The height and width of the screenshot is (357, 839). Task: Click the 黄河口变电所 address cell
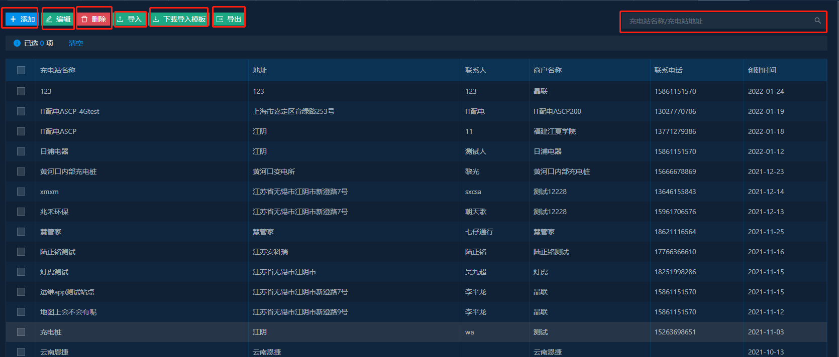click(274, 171)
